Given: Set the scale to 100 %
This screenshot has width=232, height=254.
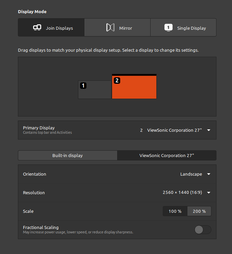Looking at the screenshot, I should 175,211.
